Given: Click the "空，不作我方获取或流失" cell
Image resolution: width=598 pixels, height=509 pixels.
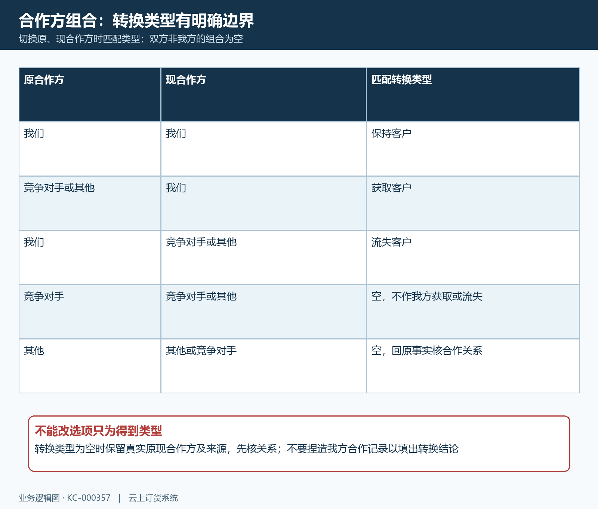Looking at the screenshot, I should click(x=473, y=312).
